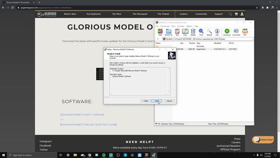This screenshot has width=280, height=158.
Task: Click the VirusScan icon in WinRAR
Action: [x=227, y=32]
